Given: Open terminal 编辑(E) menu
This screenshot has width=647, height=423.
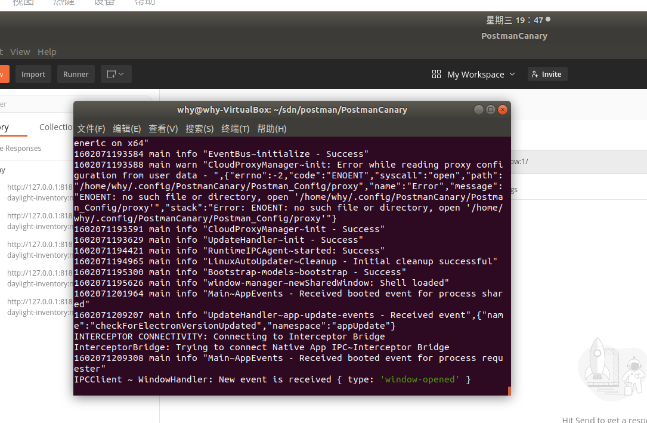Looking at the screenshot, I should click(x=127, y=129).
